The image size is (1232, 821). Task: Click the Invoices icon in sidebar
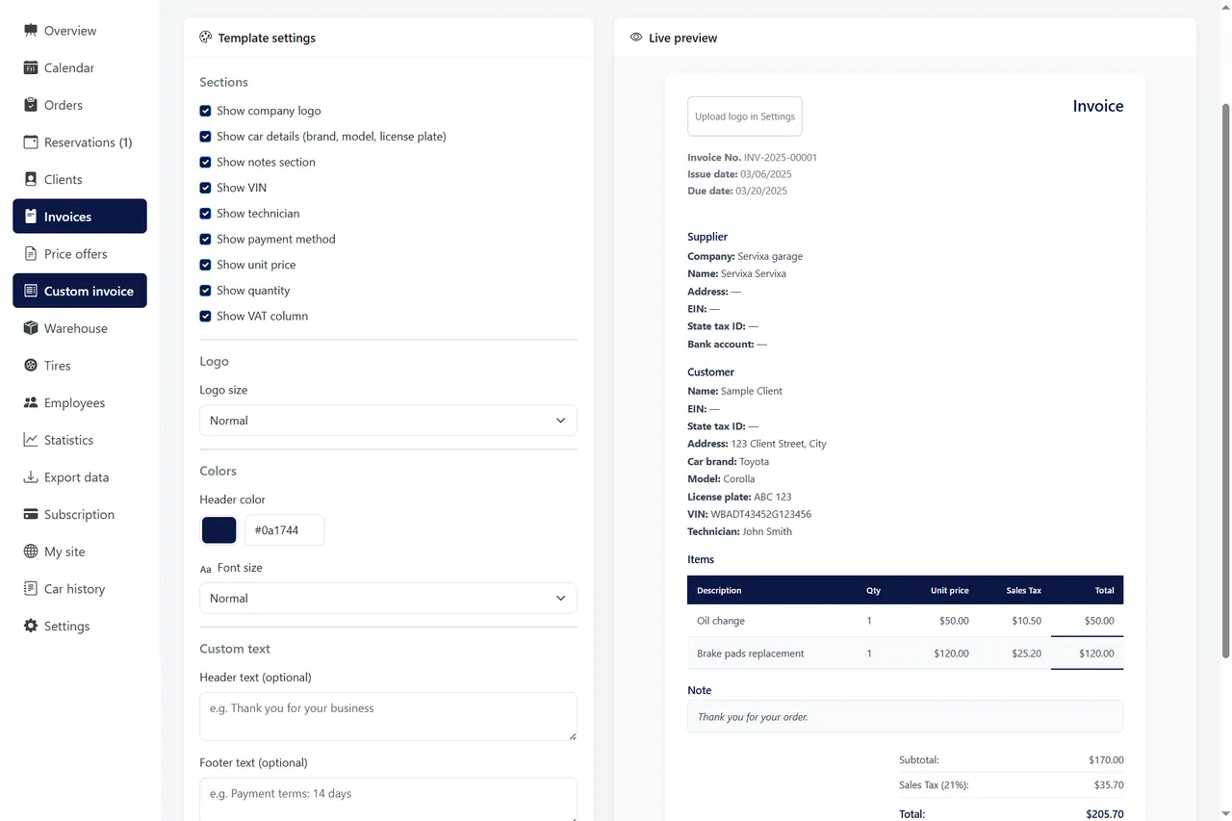[31, 217]
